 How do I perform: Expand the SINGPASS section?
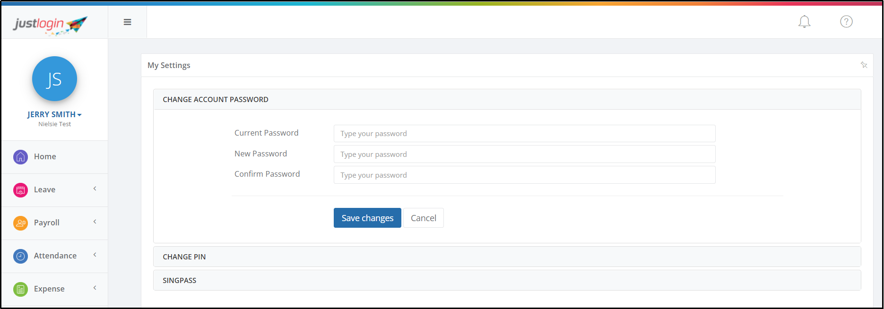pos(507,280)
